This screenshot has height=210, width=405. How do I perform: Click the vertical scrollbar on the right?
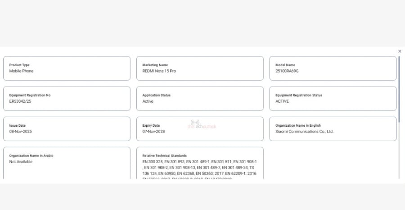click(399, 90)
